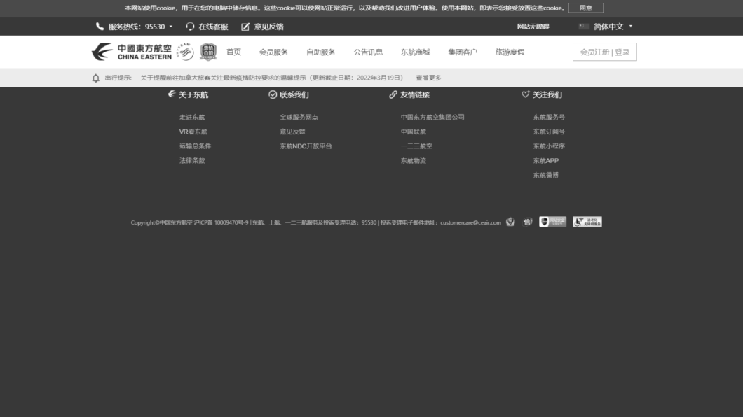Click 东航APP under 关注我们
743x417 pixels.
[x=546, y=161]
